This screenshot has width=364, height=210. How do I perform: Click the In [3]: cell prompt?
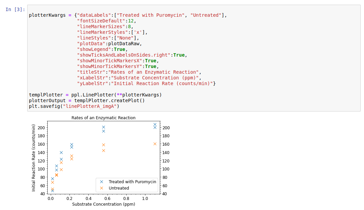coord(15,9)
